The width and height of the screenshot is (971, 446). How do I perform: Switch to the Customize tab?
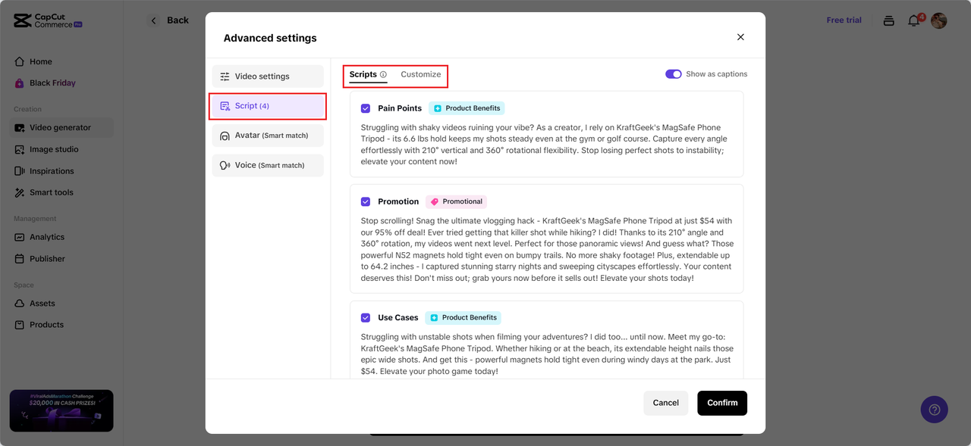pyautogui.click(x=420, y=74)
